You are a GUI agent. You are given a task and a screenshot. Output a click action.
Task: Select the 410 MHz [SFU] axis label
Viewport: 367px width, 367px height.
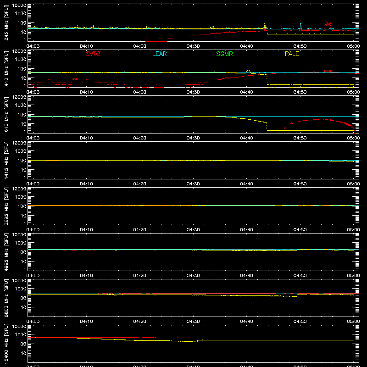pyautogui.click(x=6, y=68)
